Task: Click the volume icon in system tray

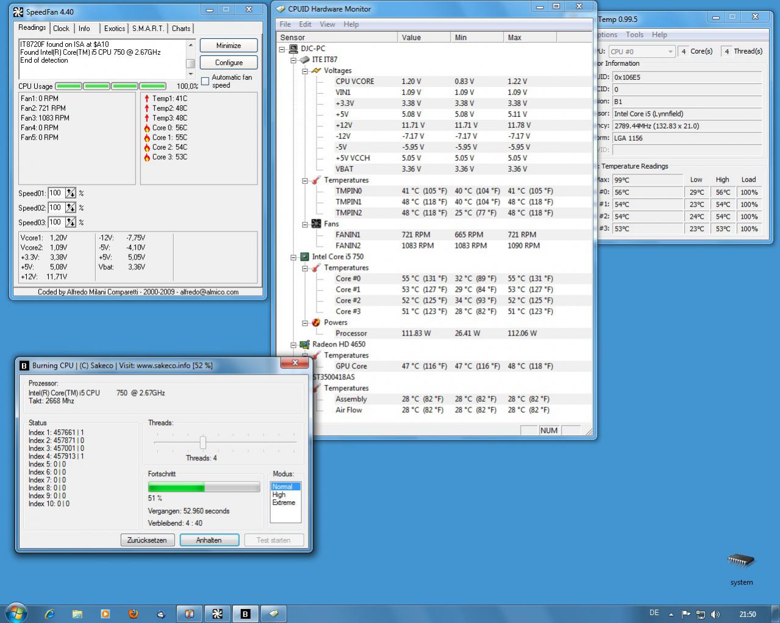Action: click(x=715, y=614)
